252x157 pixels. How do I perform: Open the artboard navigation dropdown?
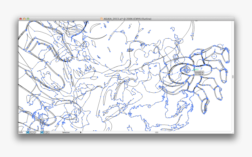[42, 132]
